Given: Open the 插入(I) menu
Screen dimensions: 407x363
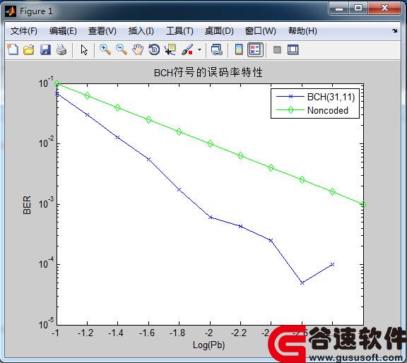Looking at the screenshot, I should click(141, 31).
